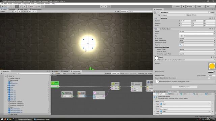Click the Play button
Screen dimensions: 216x121
tap(102, 6)
